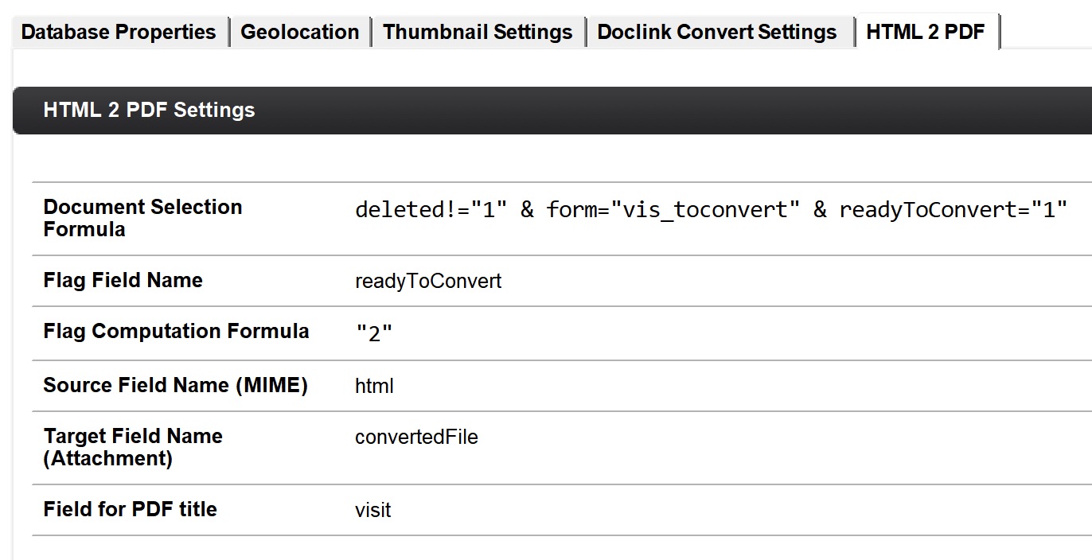The image size is (1092, 560).
Task: Select the readyToConvert flag field value
Action: click(428, 281)
